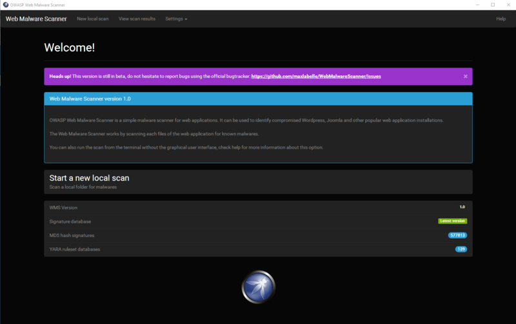
Task: Click the 577813 MD5 signatures badge
Action: tap(457, 235)
